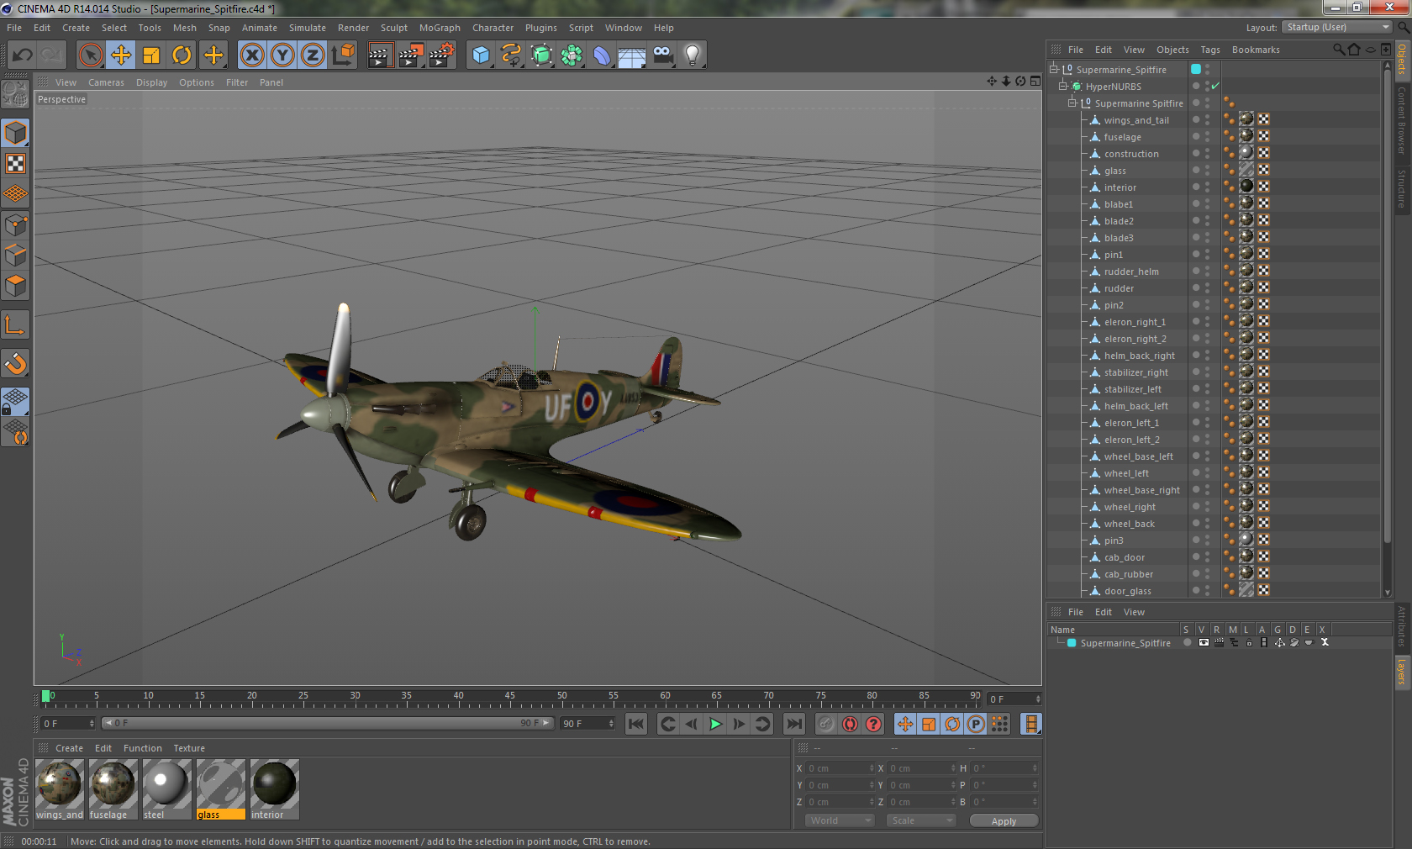Add a floor environment object

click(632, 55)
